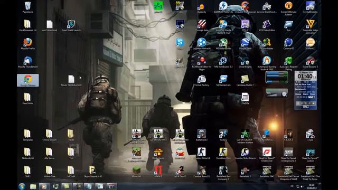The image size is (338, 190).
Task: Launch AVS Video Editor
Action: point(267,25)
